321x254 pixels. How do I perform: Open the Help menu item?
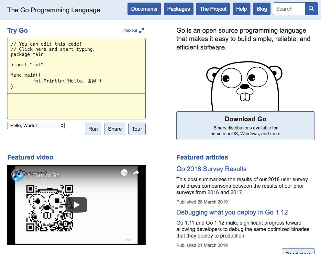point(241,9)
